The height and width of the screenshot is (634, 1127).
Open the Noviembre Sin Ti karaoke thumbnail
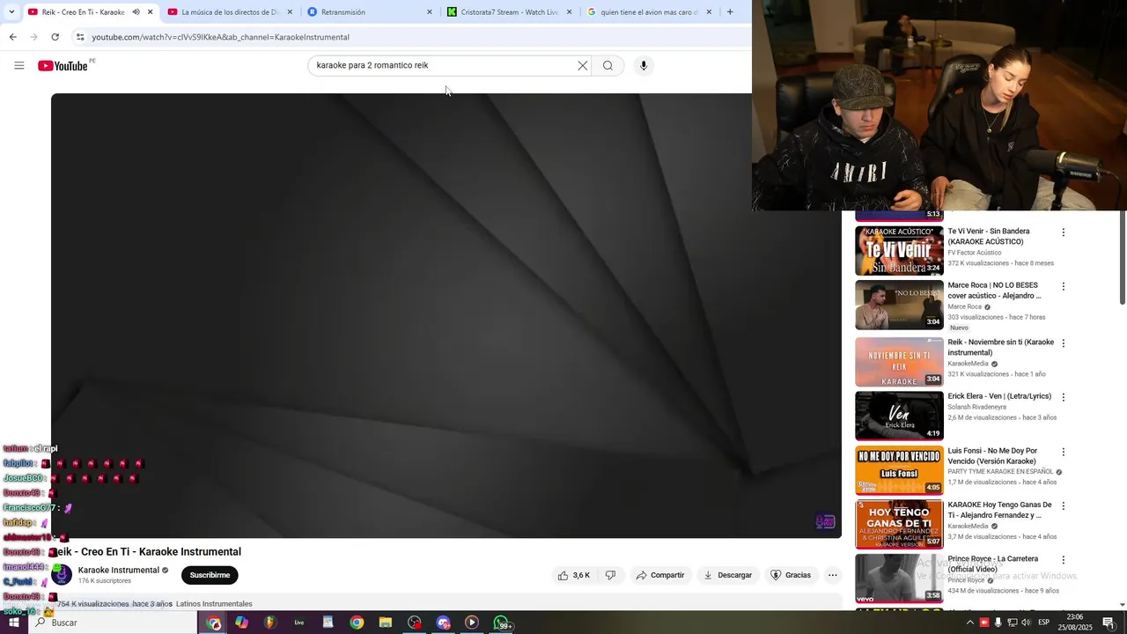[x=899, y=361]
